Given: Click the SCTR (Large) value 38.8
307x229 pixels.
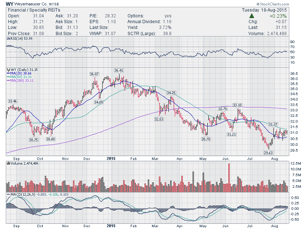Looking at the screenshot, I should click(x=167, y=34).
